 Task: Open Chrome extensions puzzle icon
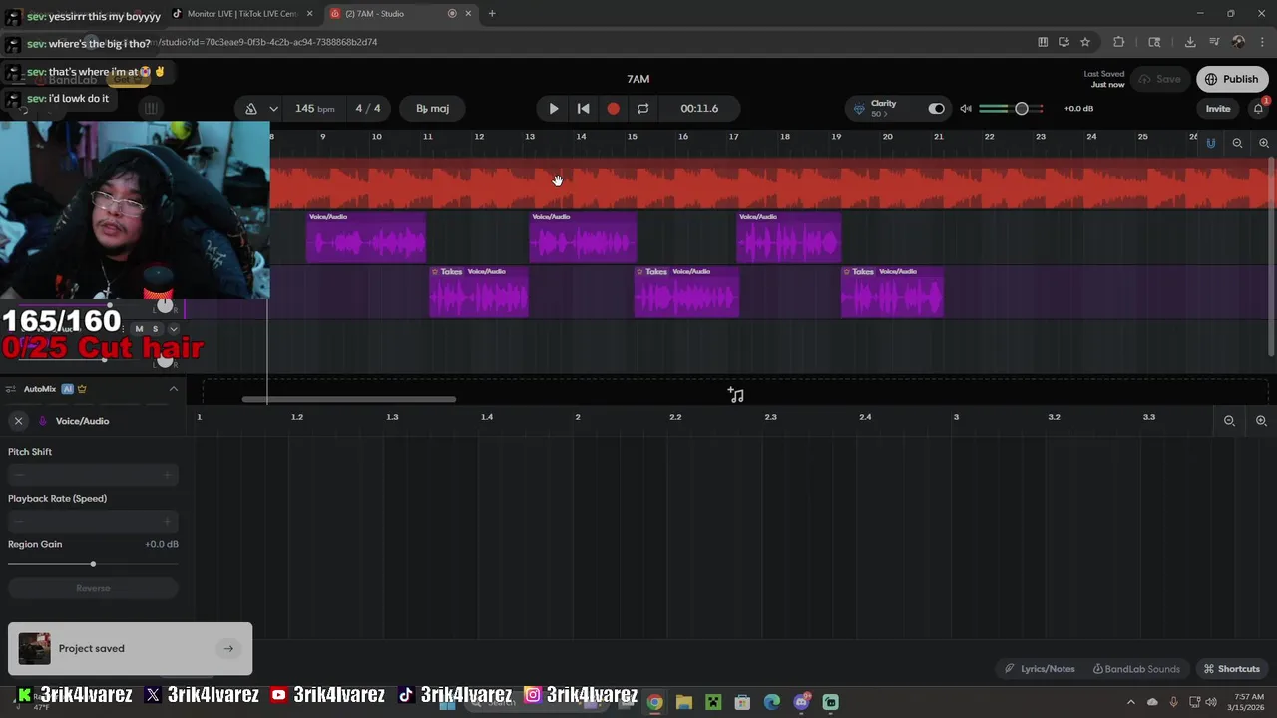(x=1118, y=42)
